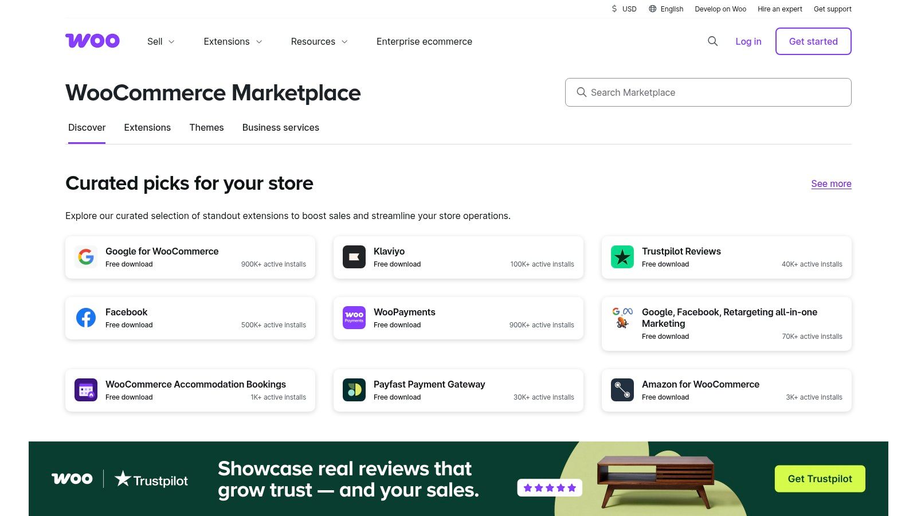Select the Google for WooCommerce icon
917x516 pixels.
point(86,257)
